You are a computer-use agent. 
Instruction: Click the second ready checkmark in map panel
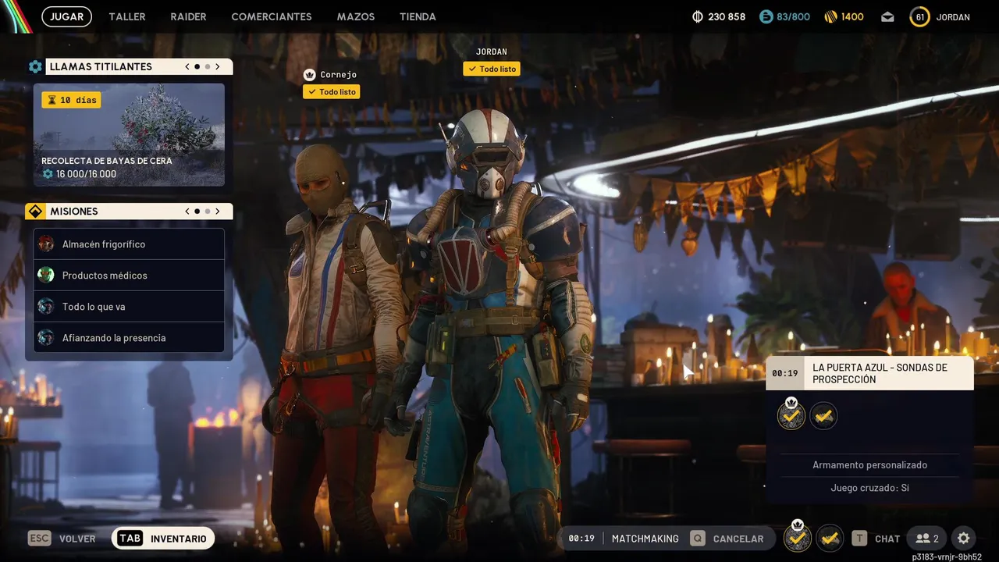(823, 416)
